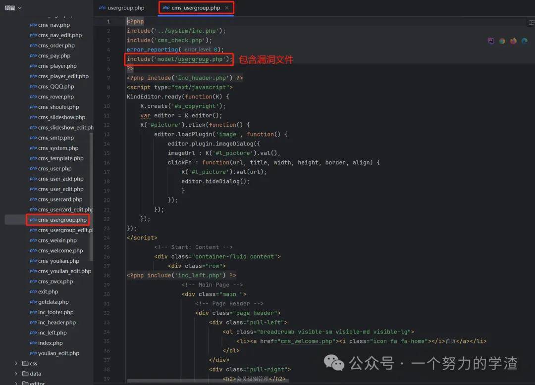Open cms_usercard.php in the project tree
The image size is (535, 385).
point(56,199)
